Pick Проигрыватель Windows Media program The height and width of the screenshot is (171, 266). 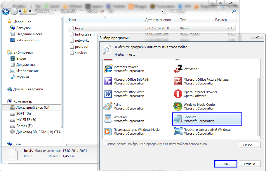(x=132, y=132)
